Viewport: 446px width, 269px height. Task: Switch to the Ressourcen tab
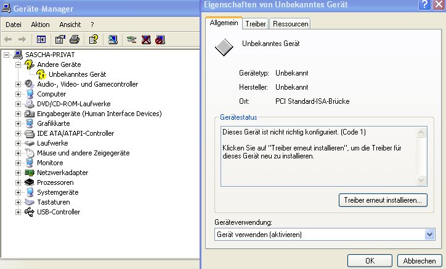click(x=290, y=24)
